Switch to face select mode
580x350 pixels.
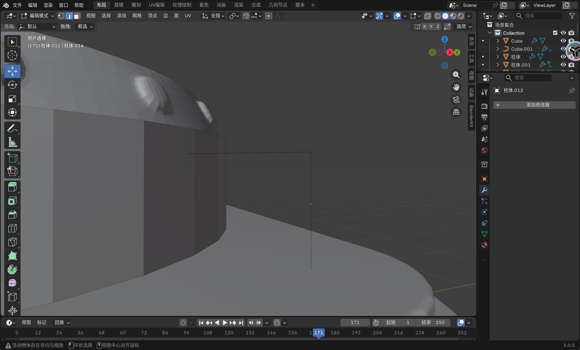[x=77, y=16]
